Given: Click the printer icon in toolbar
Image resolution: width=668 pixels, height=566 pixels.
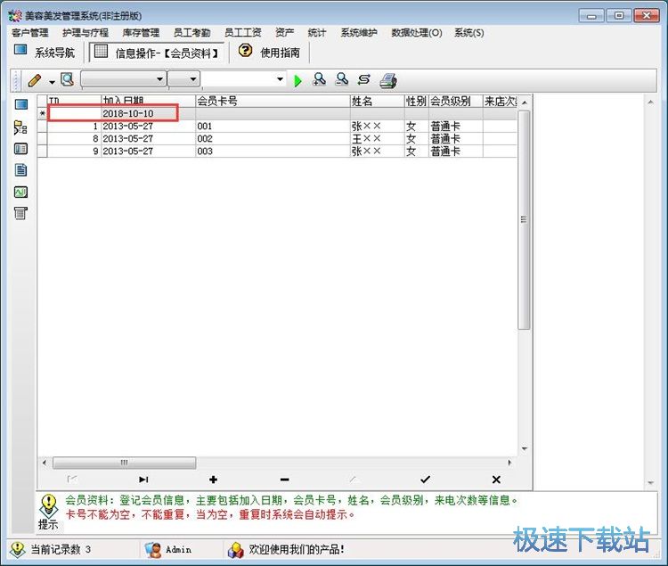Looking at the screenshot, I should point(388,80).
